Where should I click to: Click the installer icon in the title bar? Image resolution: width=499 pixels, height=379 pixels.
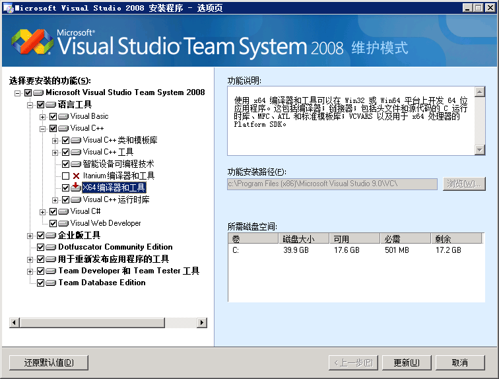(x=9, y=8)
